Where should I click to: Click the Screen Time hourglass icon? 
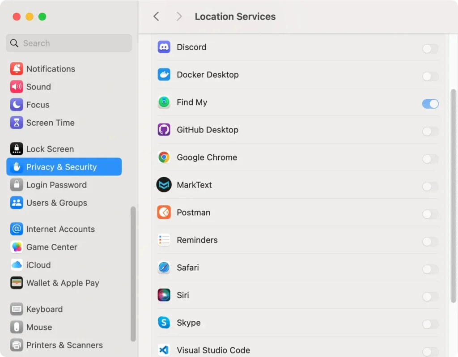(17, 123)
